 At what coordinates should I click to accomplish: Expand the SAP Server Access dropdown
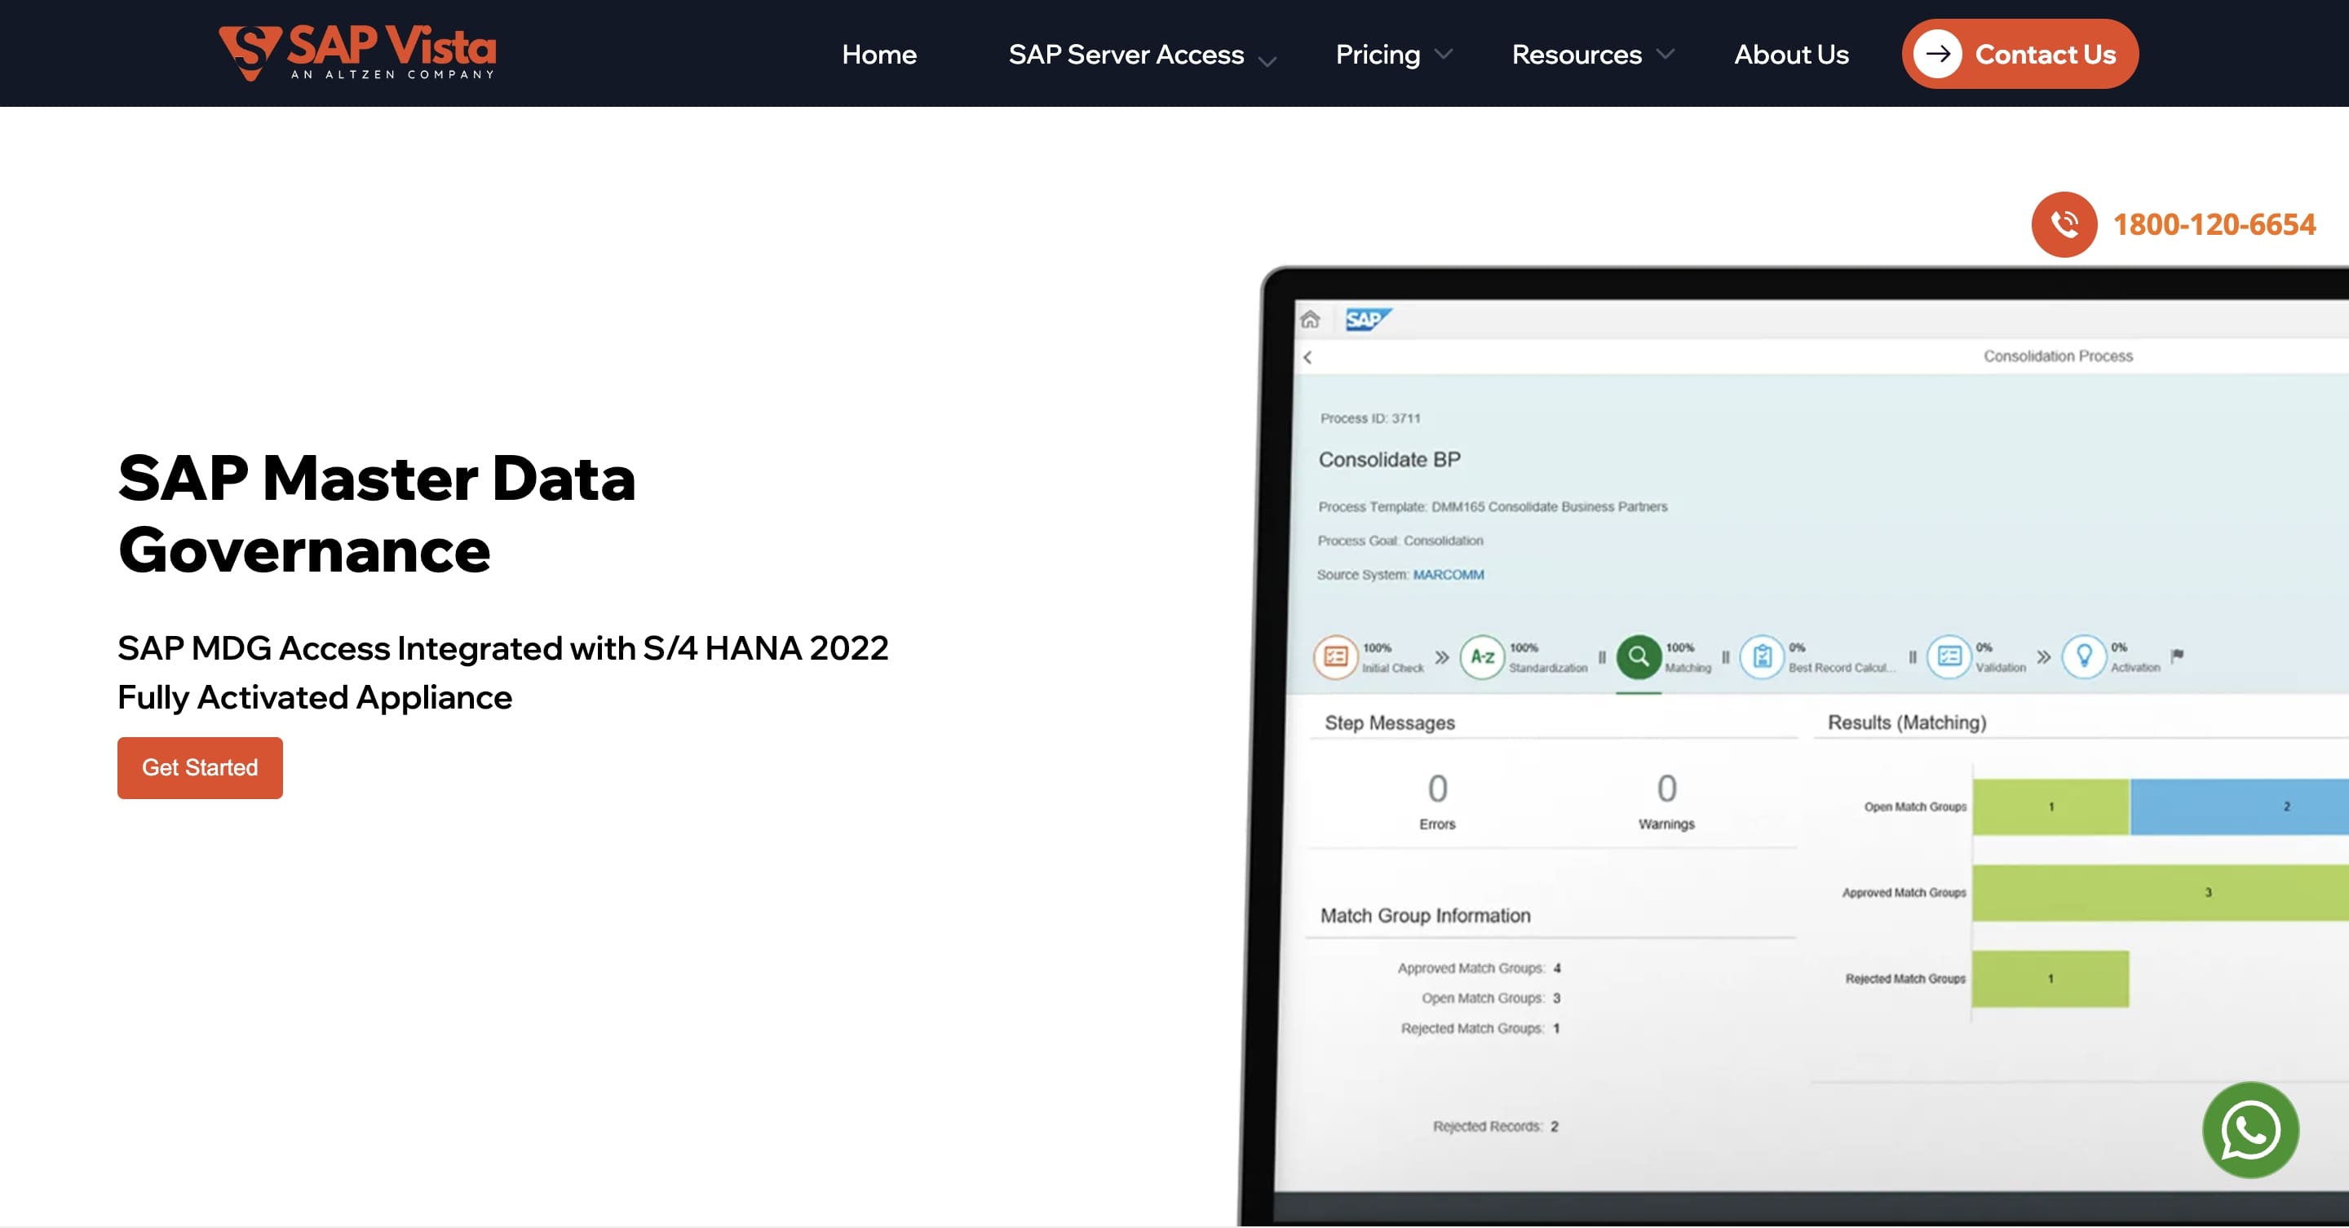(x=1267, y=60)
